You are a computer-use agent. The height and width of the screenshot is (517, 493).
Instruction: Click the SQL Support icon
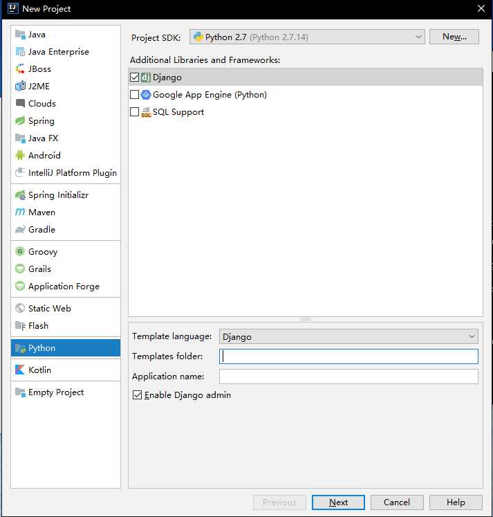point(146,112)
